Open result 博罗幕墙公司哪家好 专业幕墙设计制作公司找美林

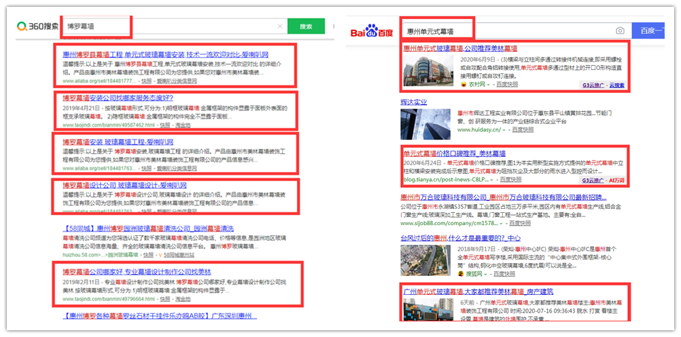click(137, 272)
